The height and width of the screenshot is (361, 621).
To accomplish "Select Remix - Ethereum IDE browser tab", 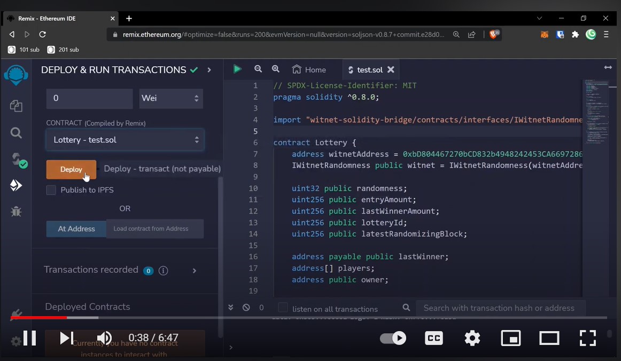I will pos(61,18).
